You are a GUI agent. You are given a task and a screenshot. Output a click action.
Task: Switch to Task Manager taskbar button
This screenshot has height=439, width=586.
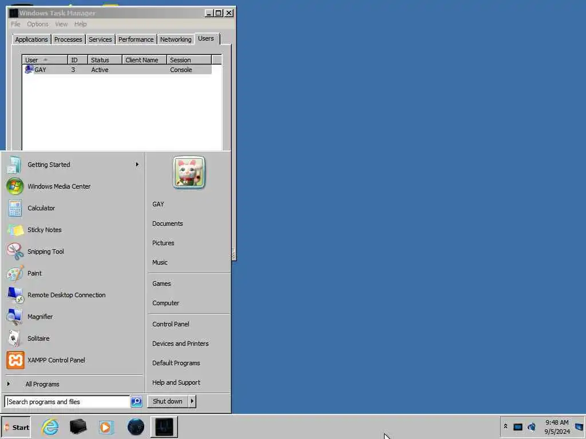tap(164, 427)
